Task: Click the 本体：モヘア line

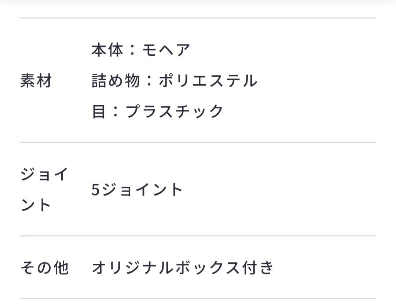Action: coord(141,50)
